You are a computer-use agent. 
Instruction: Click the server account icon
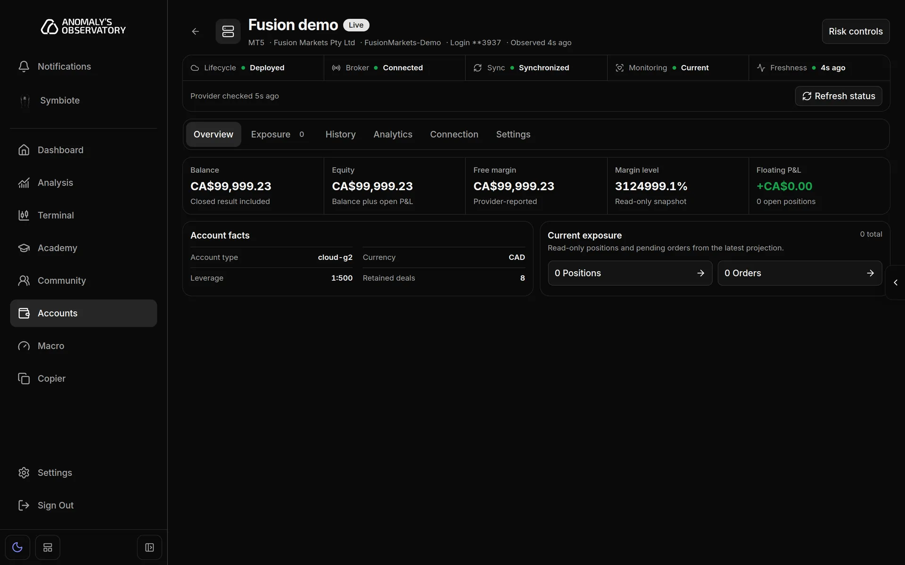tap(228, 32)
